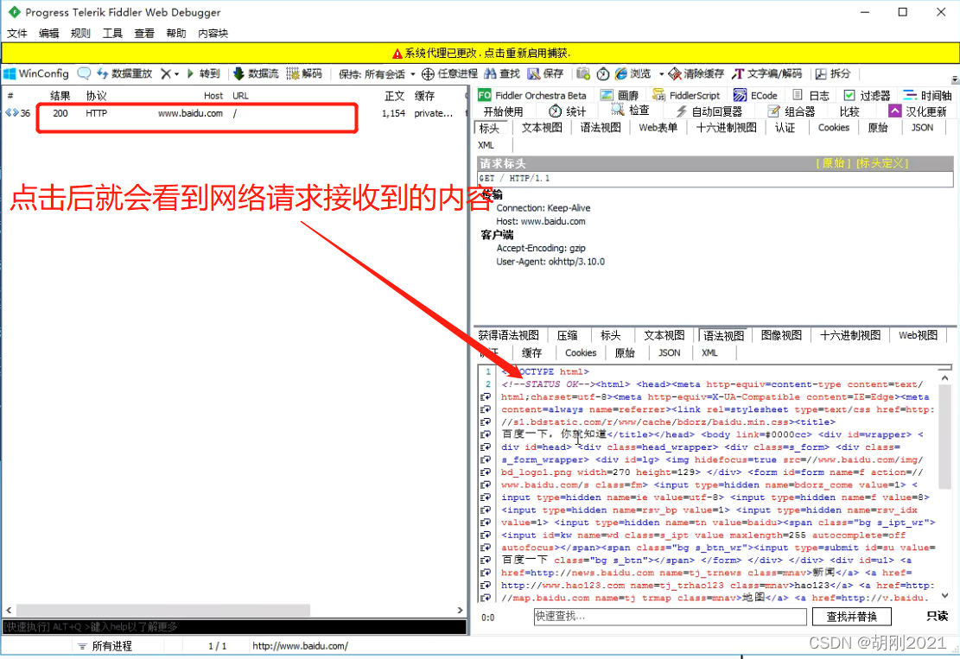Open 汉化更新 tab
The height and width of the screenshot is (659, 960).
tap(918, 111)
